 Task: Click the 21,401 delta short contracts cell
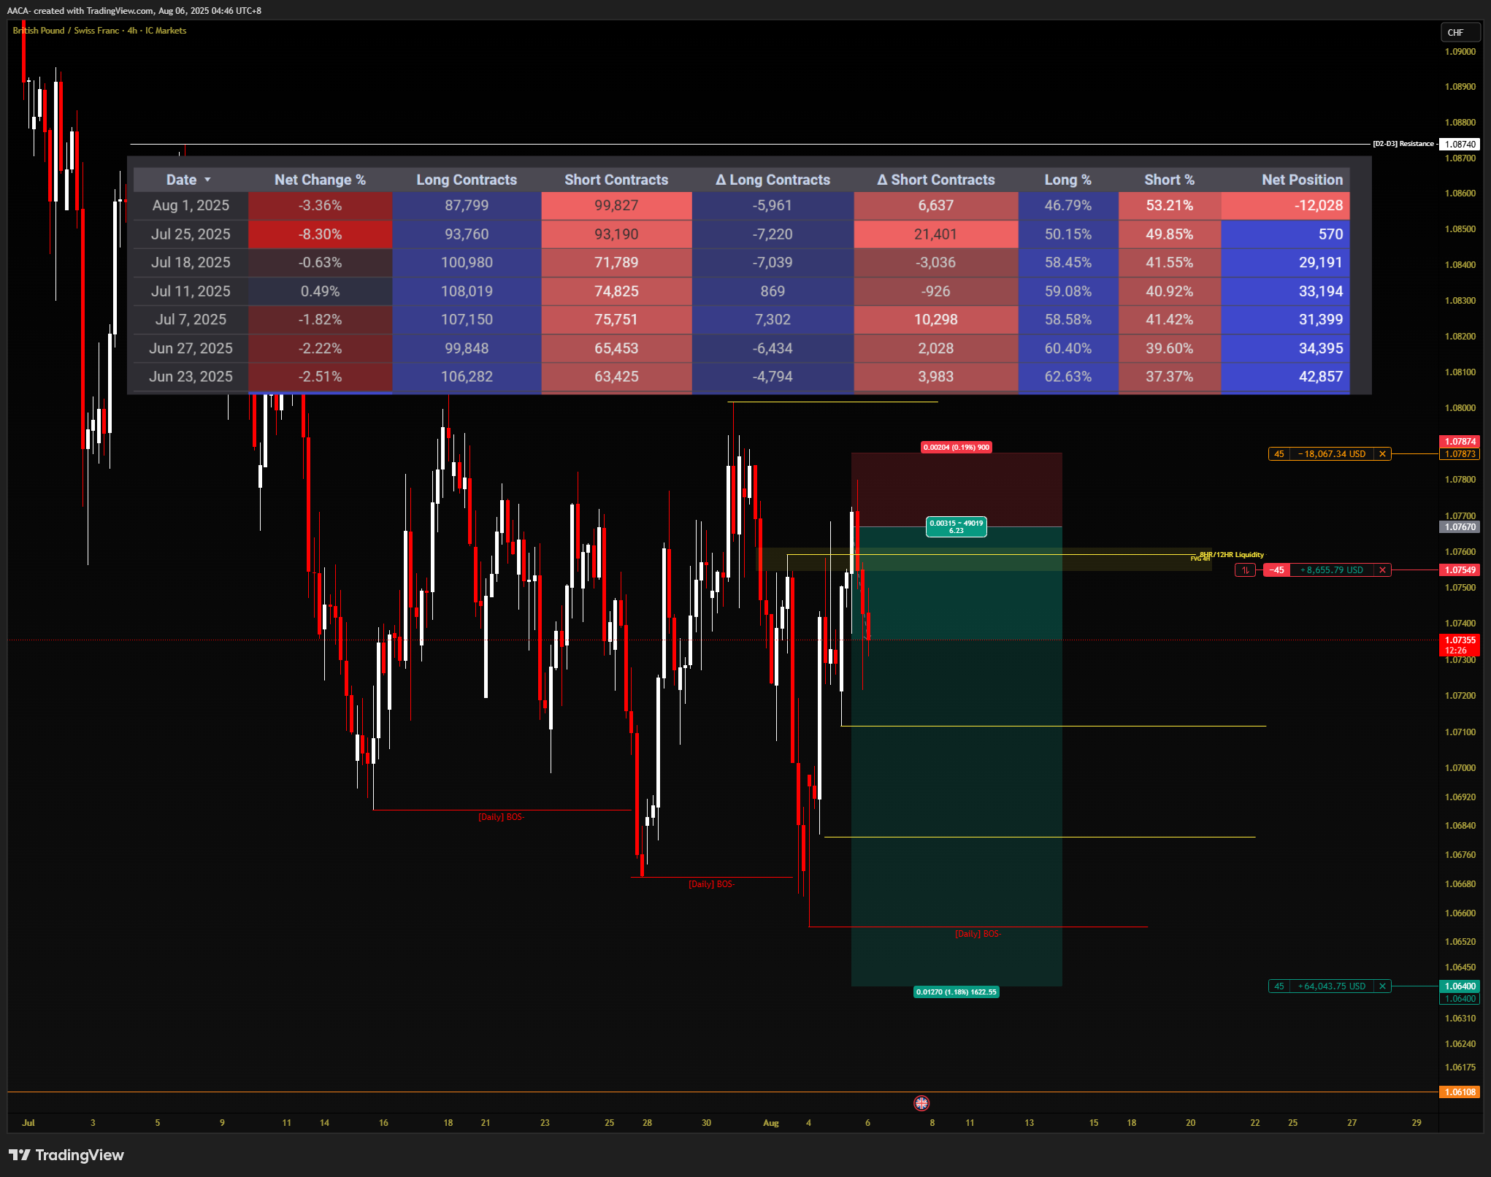(935, 234)
